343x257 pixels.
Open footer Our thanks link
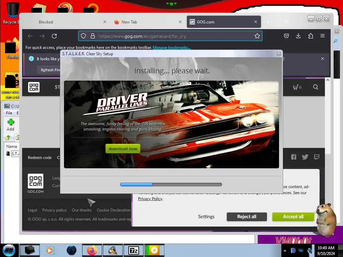(82, 210)
